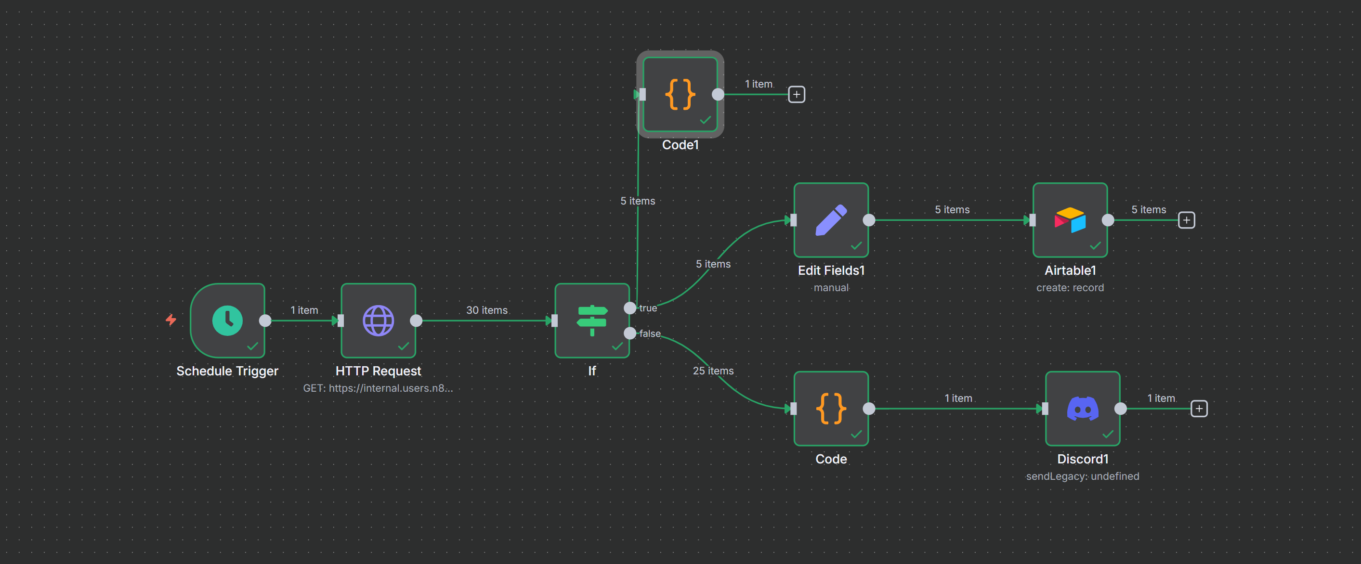Image resolution: width=1361 pixels, height=564 pixels.
Task: Select the 25 items connection label
Action: (713, 371)
